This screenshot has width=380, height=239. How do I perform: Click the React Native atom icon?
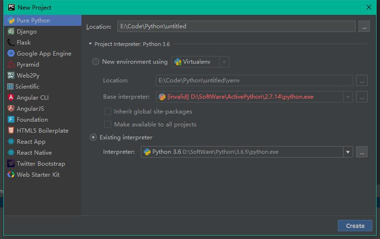click(x=11, y=153)
